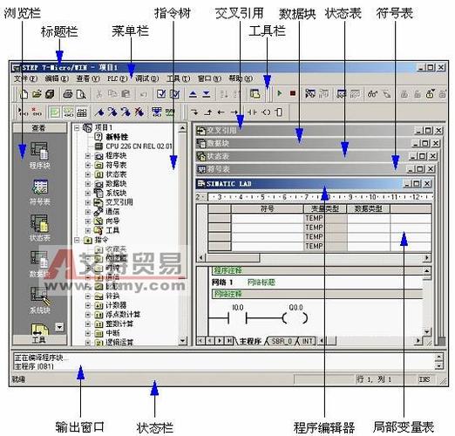This screenshot has width=455, height=436.
Task: Toggle the network comments view button
Action: coord(68,112)
